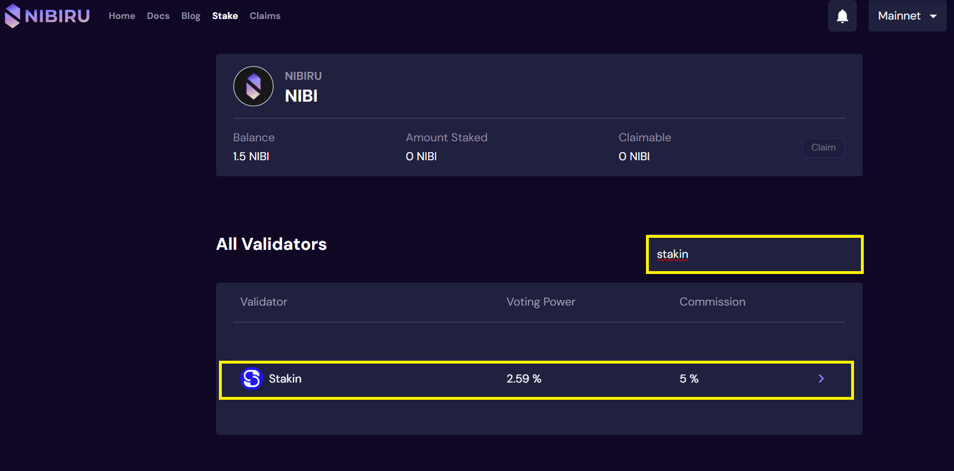Select the Stakin validator name
The width and height of the screenshot is (954, 471).
285,379
